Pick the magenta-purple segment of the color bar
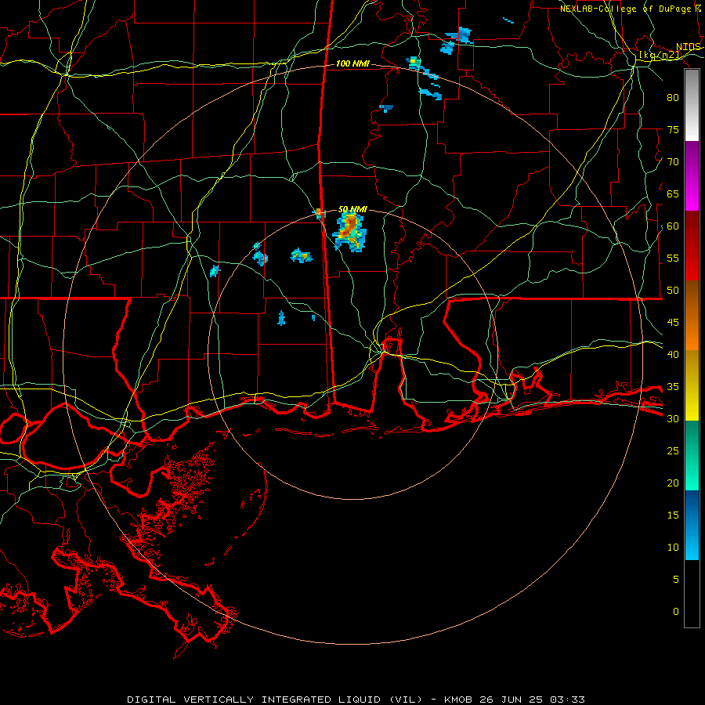 click(692, 175)
